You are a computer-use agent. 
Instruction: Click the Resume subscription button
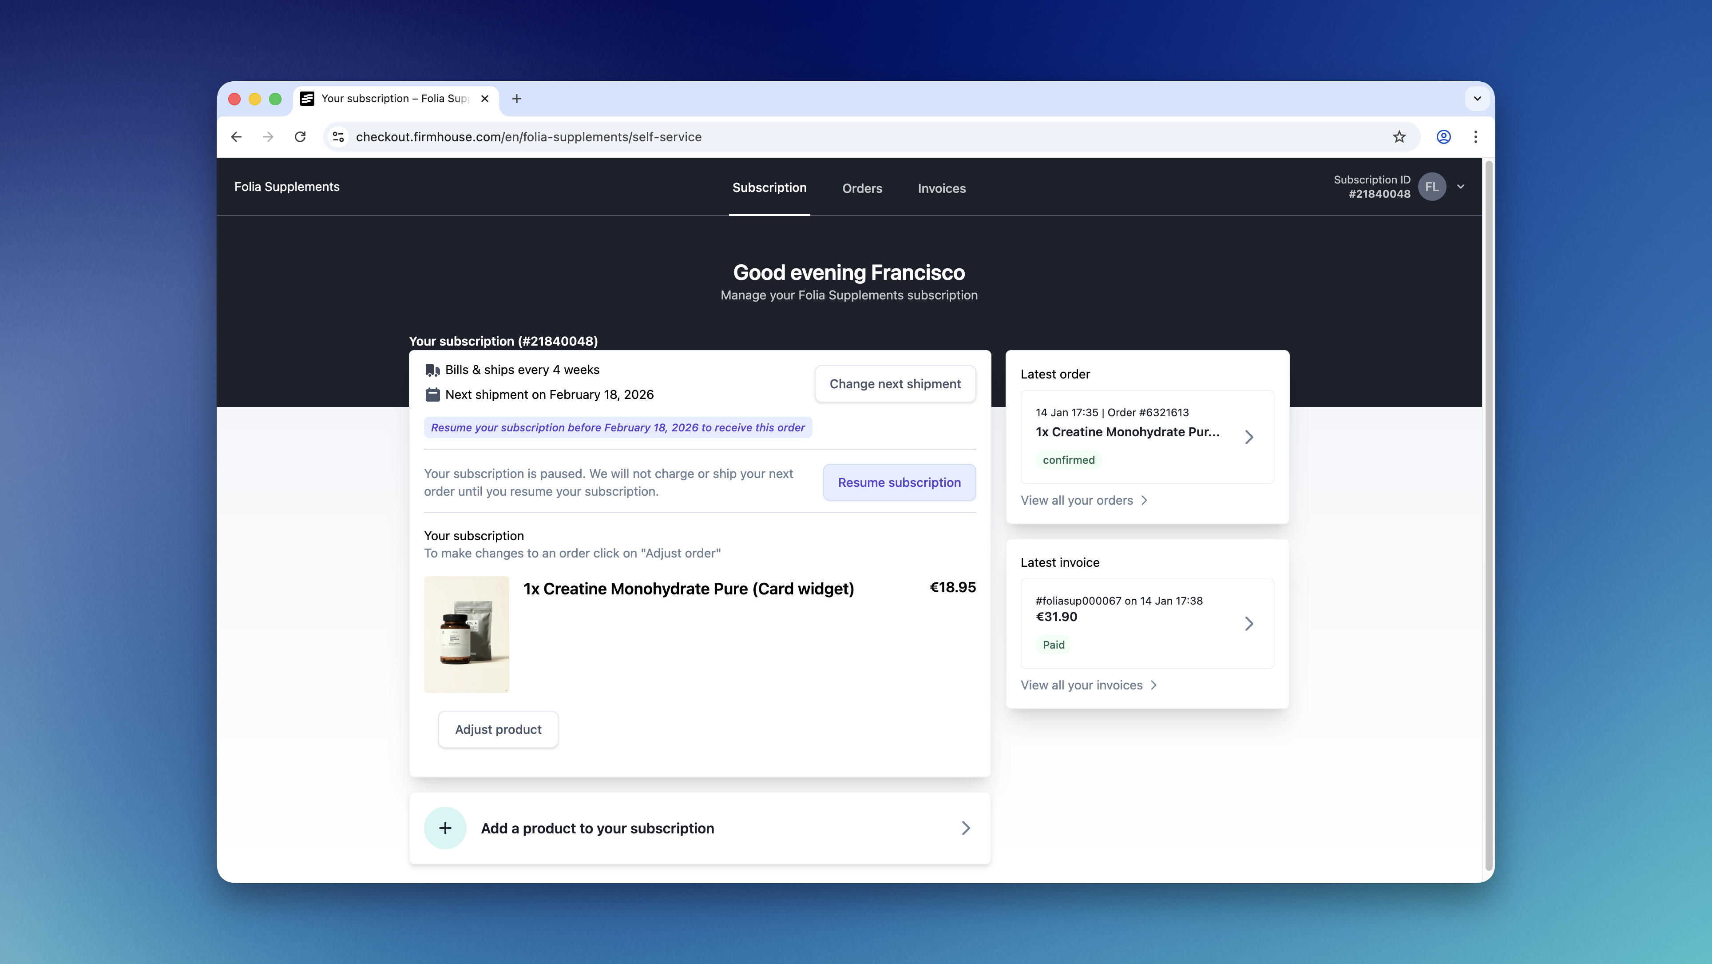click(x=899, y=482)
